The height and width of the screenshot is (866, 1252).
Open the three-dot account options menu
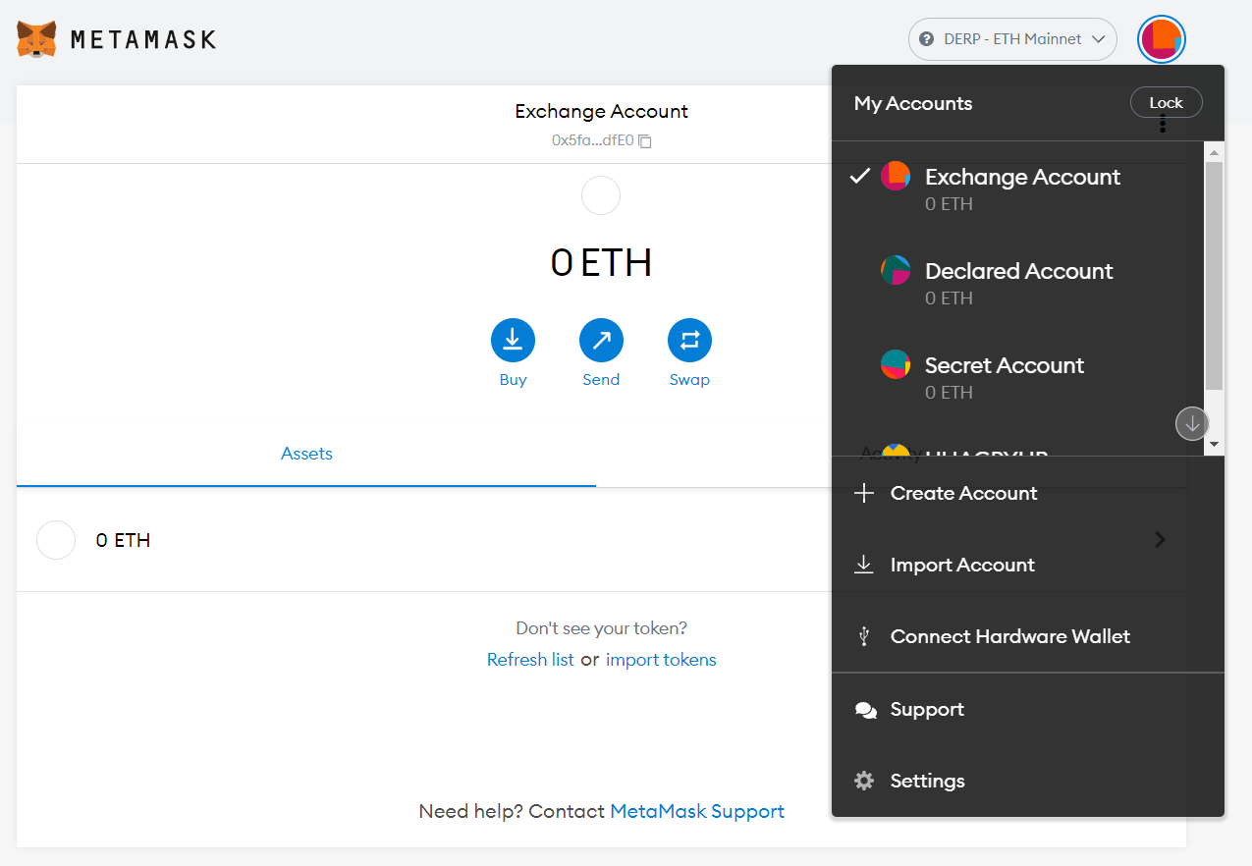tap(1163, 124)
